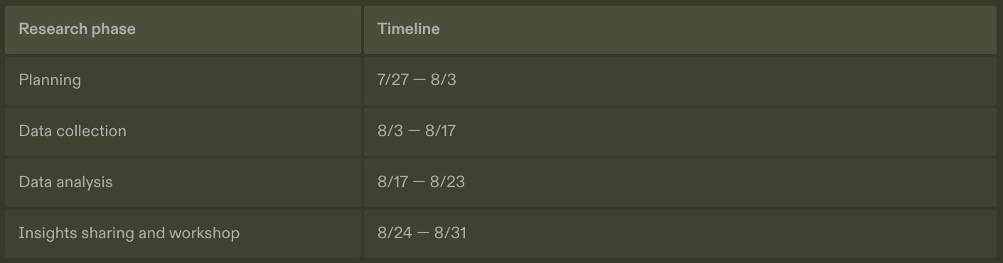Click the 8/17 end date of Data collection
This screenshot has height=263, width=1003.
click(440, 130)
